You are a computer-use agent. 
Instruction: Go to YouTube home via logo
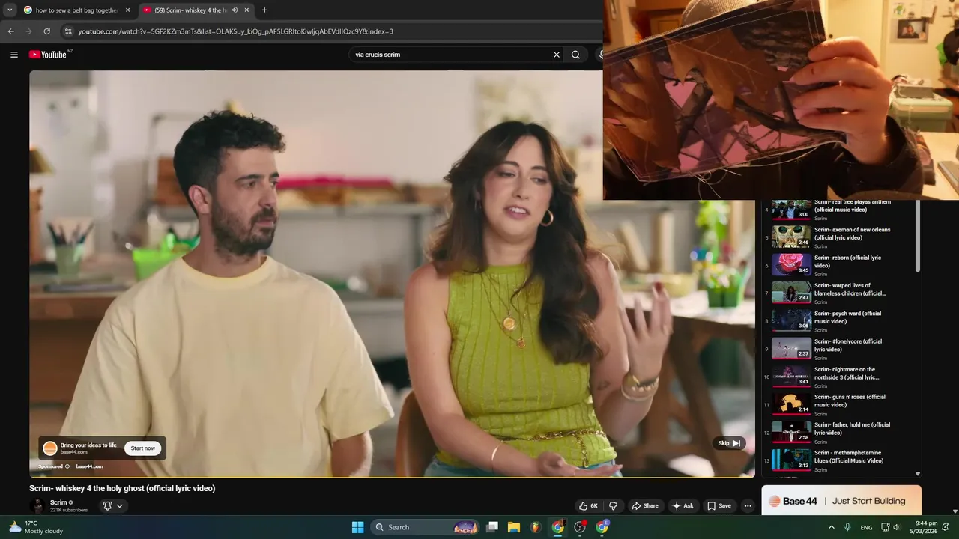point(48,55)
